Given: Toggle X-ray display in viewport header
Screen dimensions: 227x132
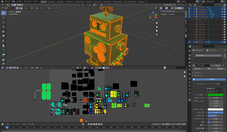Looking at the screenshot, I should click(x=172, y=8).
